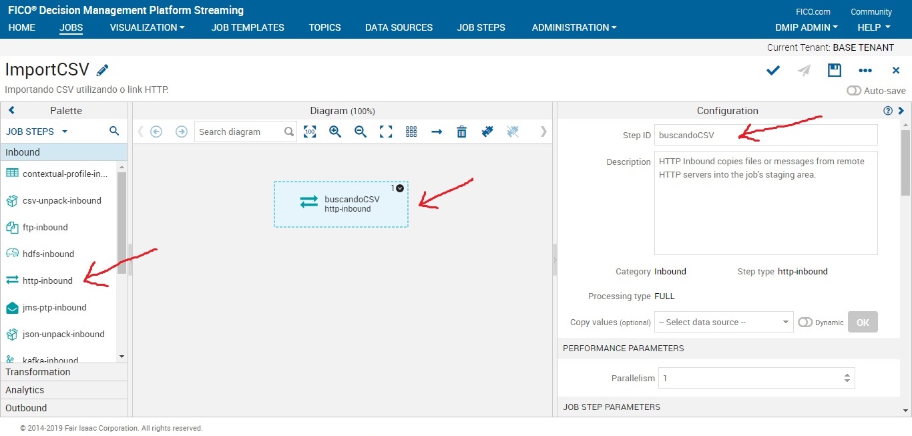912x436 pixels.
Task: Rename the job via the pencil icon
Action: coord(101,69)
